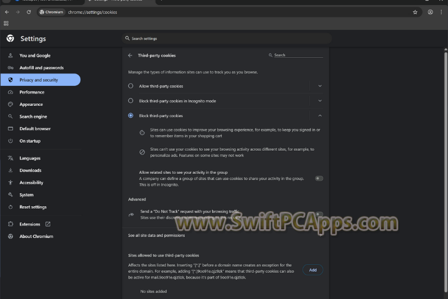448x299 pixels.
Task: Click the browser forward arrow
Action: 17,12
